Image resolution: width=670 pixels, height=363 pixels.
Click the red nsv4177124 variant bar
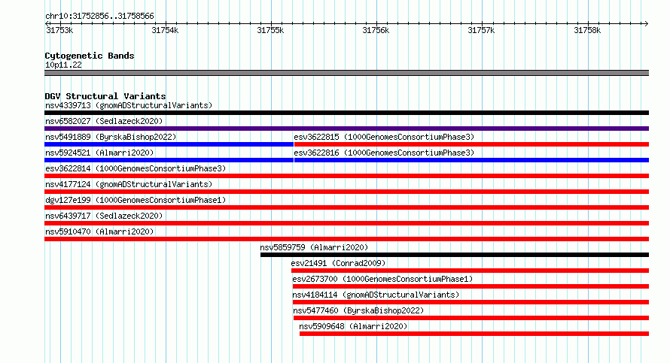click(346, 192)
